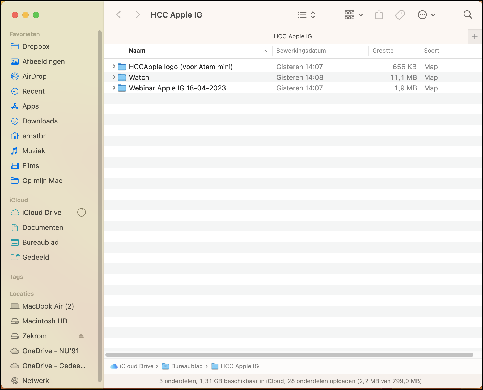483x390 pixels.
Task: Select Webinar Apple IG 18-04-2023 folder
Action: (x=177, y=88)
